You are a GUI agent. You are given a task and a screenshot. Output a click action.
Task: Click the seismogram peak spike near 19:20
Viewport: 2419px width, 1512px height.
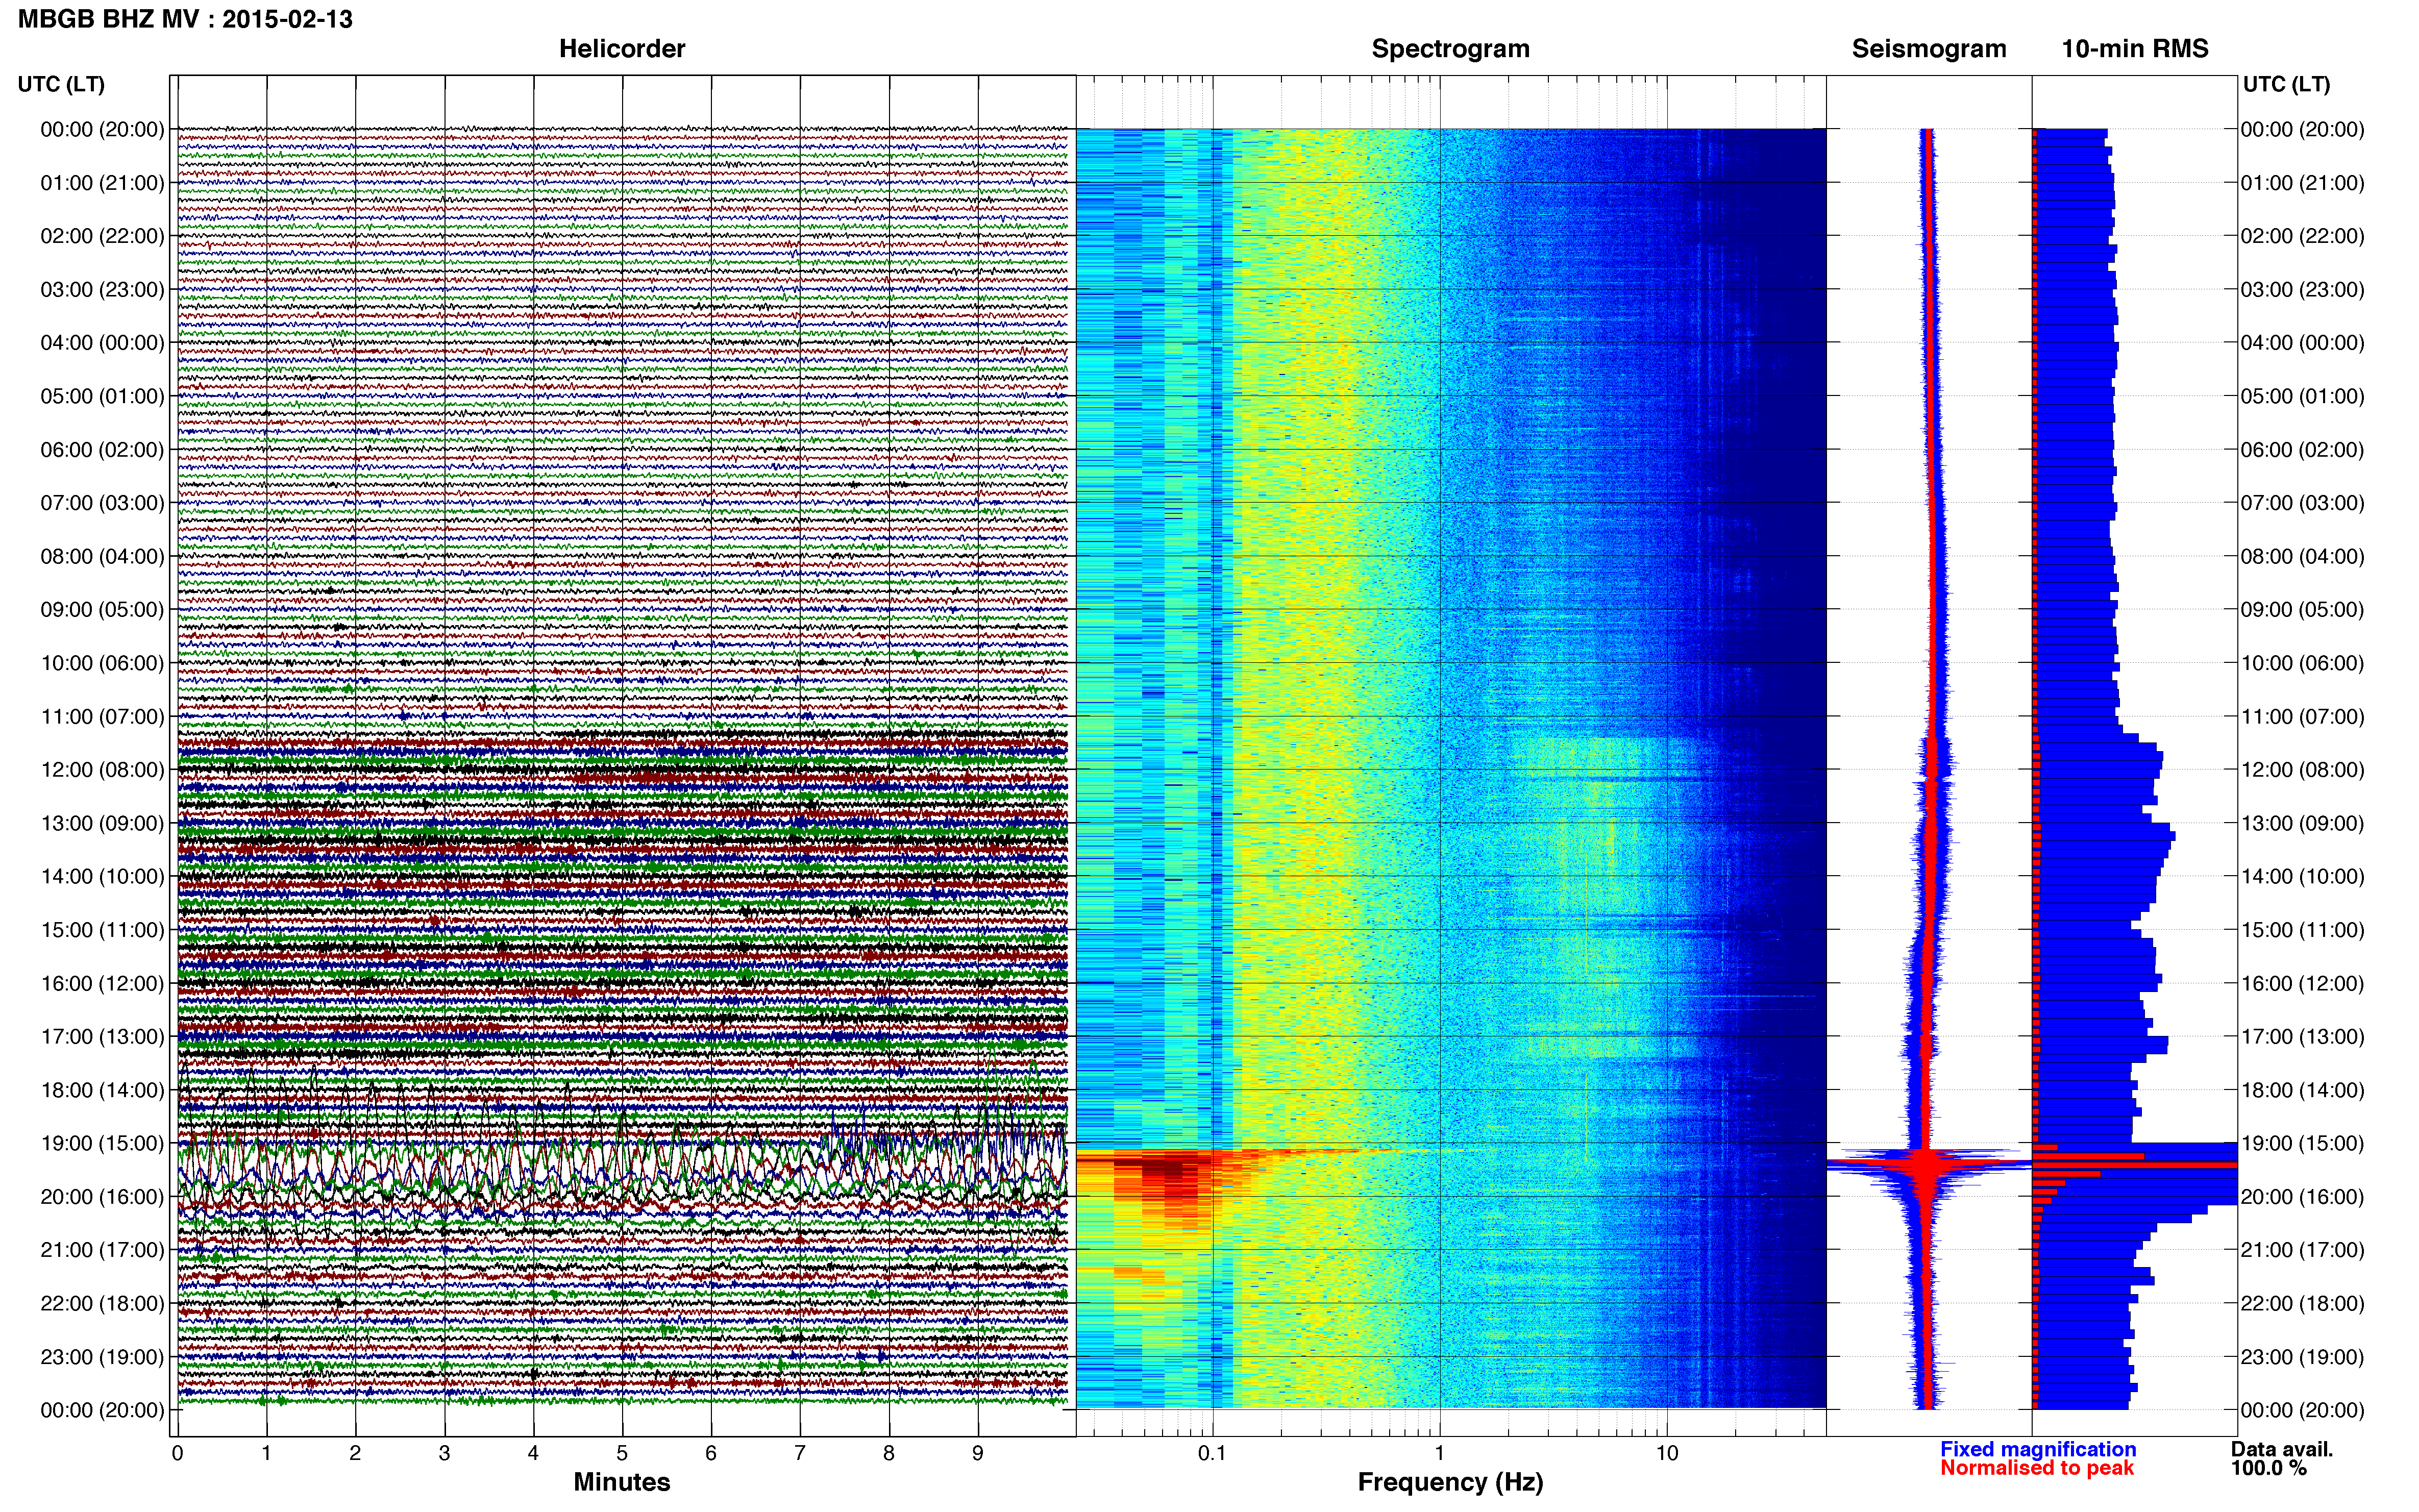click(x=1928, y=1165)
